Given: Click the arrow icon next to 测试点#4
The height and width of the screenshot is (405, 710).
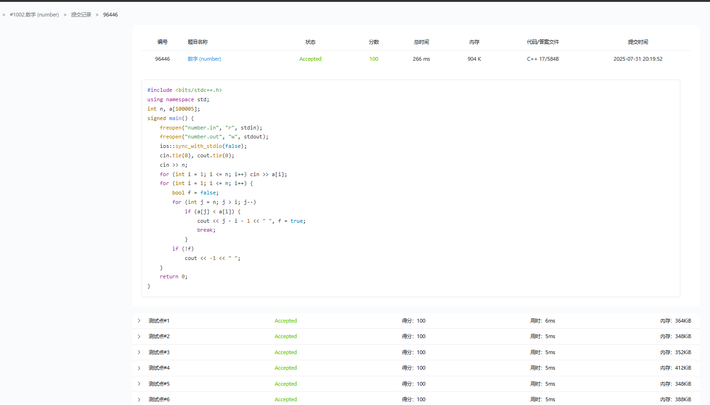Looking at the screenshot, I should [139, 368].
